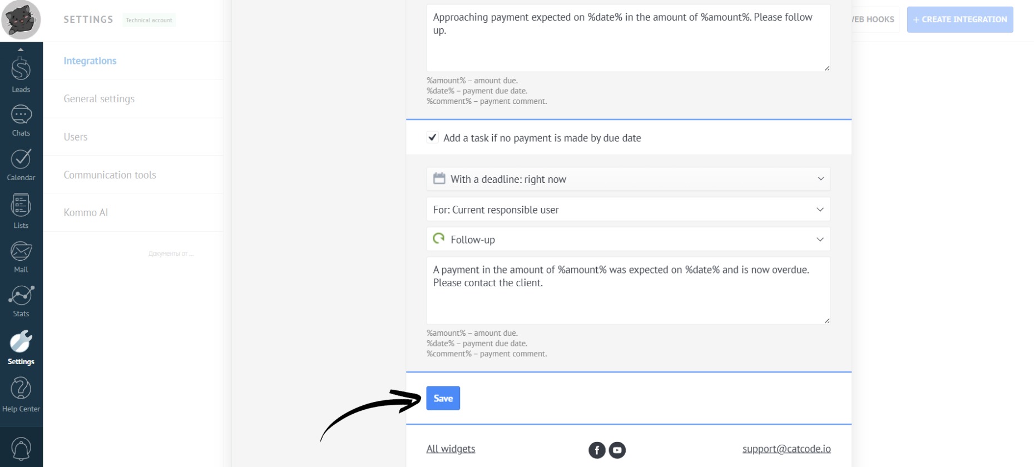Uncheck 'Add a task if no payment' checkbox
Image resolution: width=1034 pixels, height=467 pixels.
pos(432,137)
